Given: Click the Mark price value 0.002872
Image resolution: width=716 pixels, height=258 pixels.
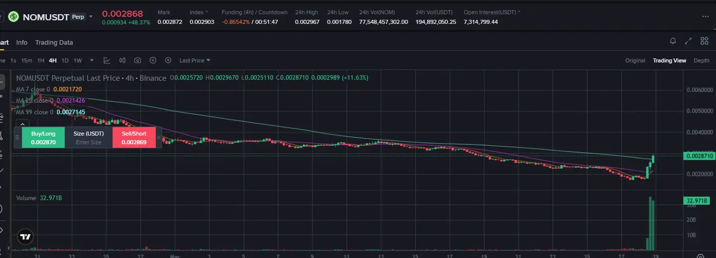Looking at the screenshot, I should tap(170, 22).
